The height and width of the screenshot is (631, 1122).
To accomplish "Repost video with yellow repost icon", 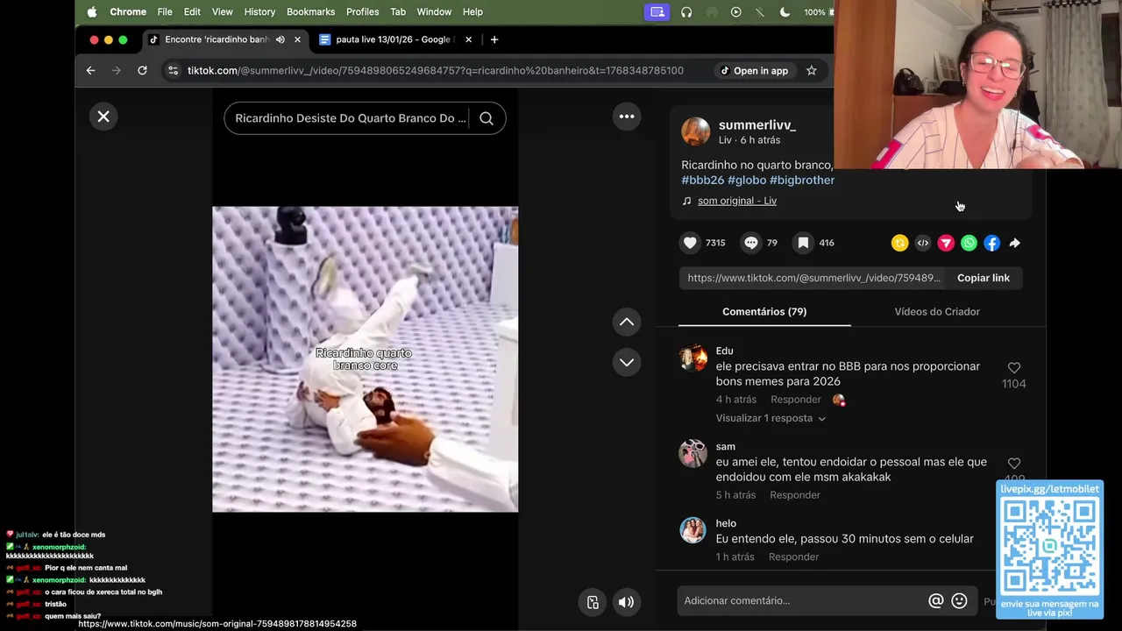I will 899,243.
